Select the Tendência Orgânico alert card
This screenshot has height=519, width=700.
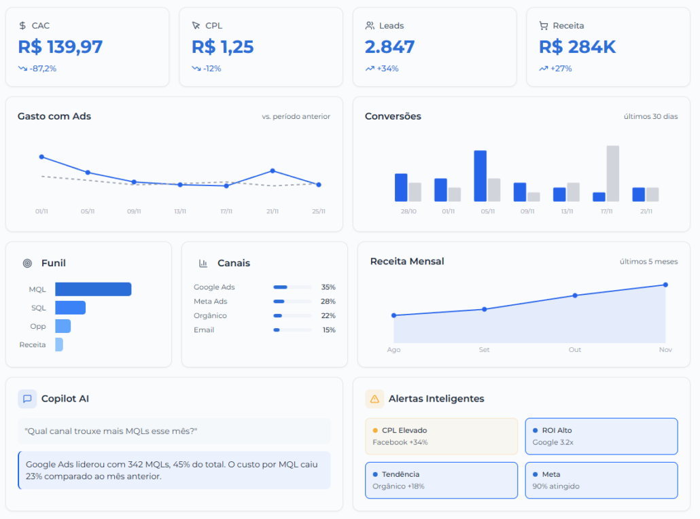(x=441, y=480)
